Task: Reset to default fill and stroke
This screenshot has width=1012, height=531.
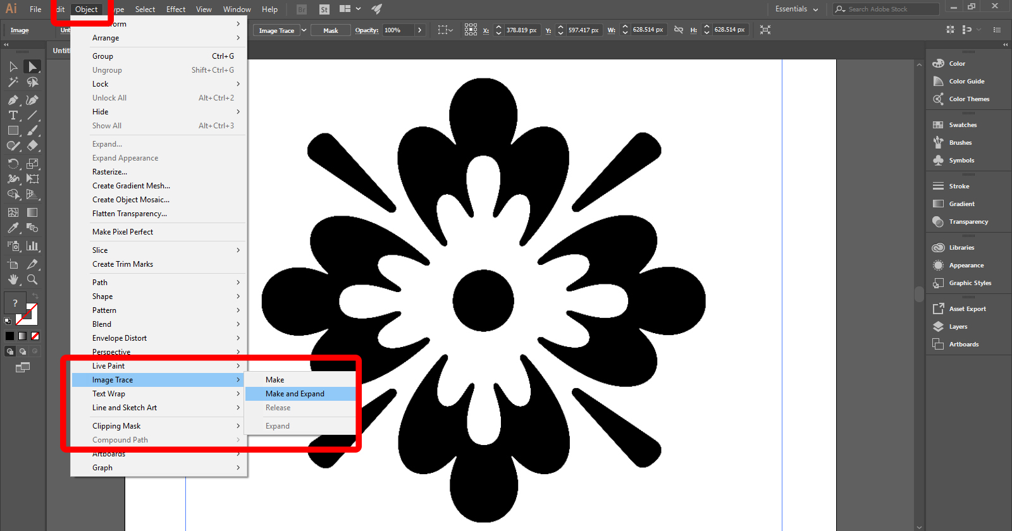Action: click(8, 321)
